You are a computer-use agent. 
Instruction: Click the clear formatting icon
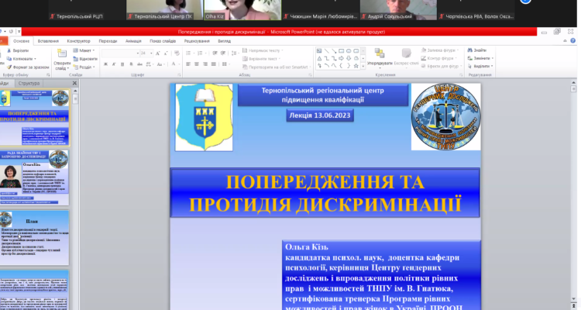pyautogui.click(x=177, y=53)
